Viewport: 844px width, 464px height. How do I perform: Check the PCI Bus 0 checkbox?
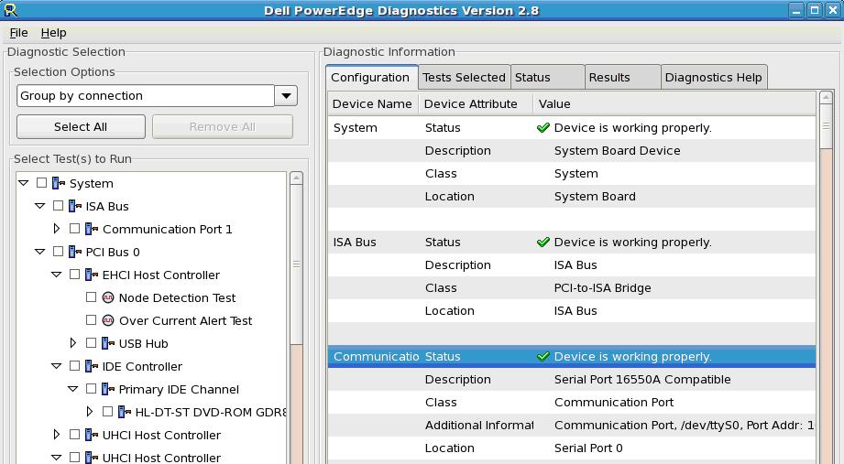pyautogui.click(x=58, y=251)
